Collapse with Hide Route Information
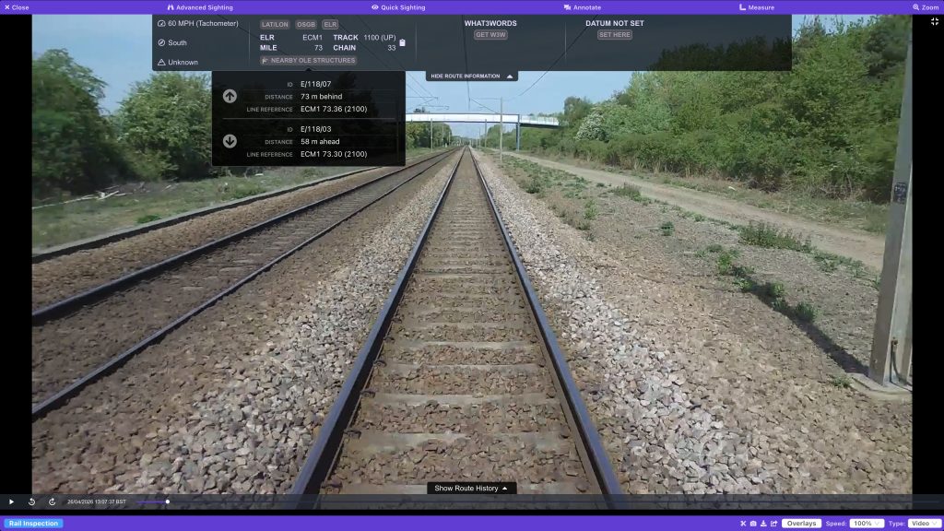 click(x=471, y=77)
